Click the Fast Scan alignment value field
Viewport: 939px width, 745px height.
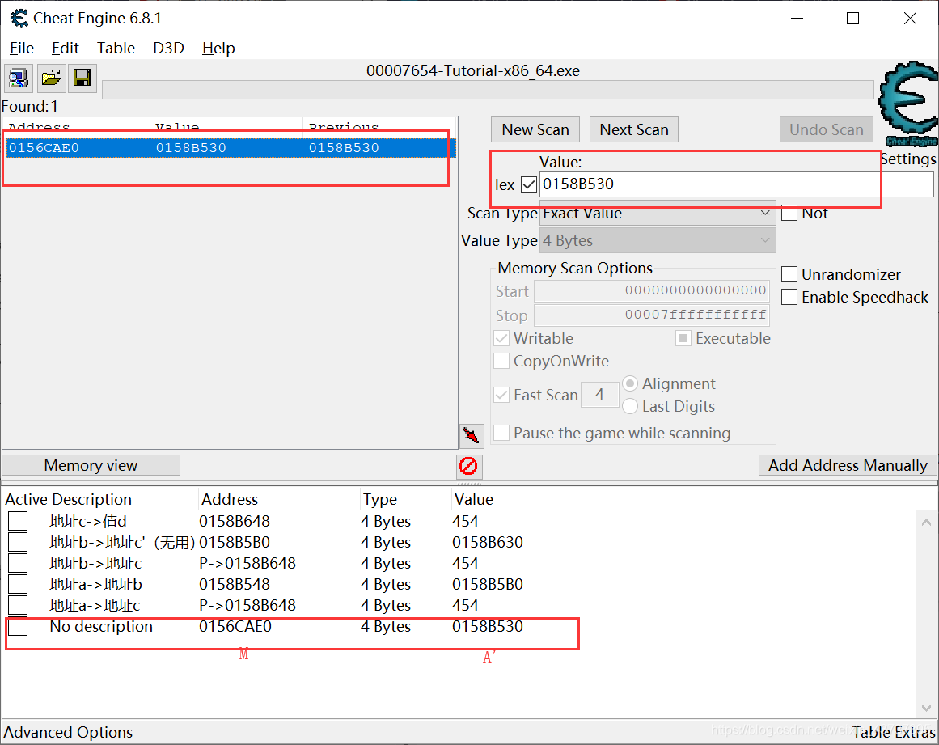[599, 395]
